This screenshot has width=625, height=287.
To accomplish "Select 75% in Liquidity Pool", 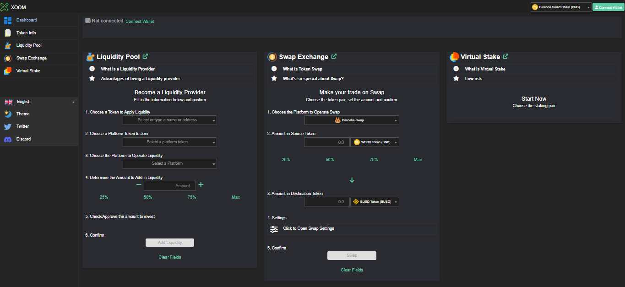I will tap(192, 197).
